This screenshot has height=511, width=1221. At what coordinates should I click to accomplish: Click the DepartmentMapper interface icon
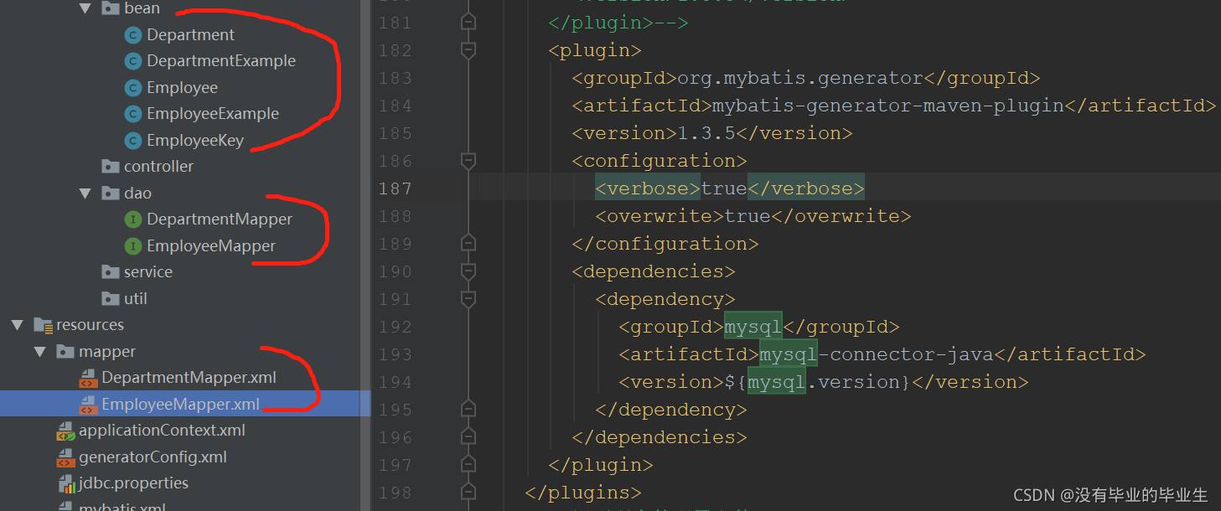coord(133,219)
